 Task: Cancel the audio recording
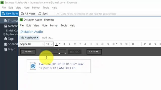click(x=94, y=52)
